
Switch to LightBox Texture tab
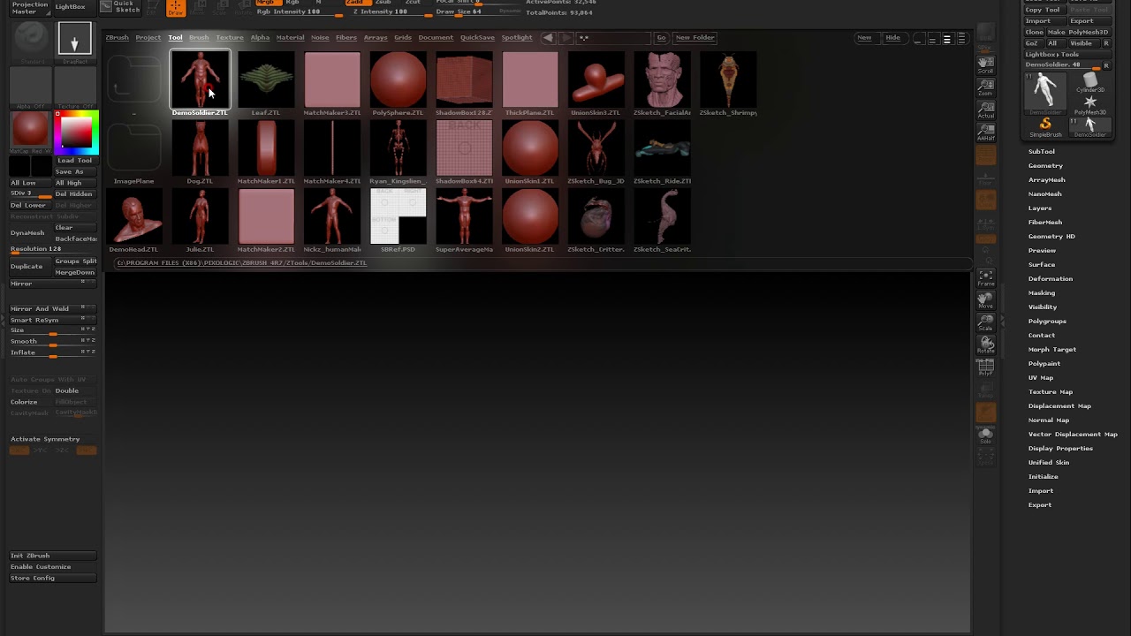[x=229, y=37]
